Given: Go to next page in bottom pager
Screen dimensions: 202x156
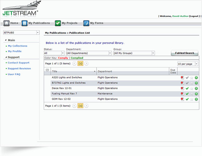Looking at the screenshot, I should pos(86,106).
